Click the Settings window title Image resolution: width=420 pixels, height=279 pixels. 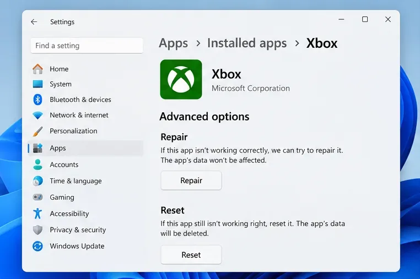pyautogui.click(x=62, y=22)
